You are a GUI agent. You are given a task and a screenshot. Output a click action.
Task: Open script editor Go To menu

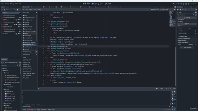(35, 10)
